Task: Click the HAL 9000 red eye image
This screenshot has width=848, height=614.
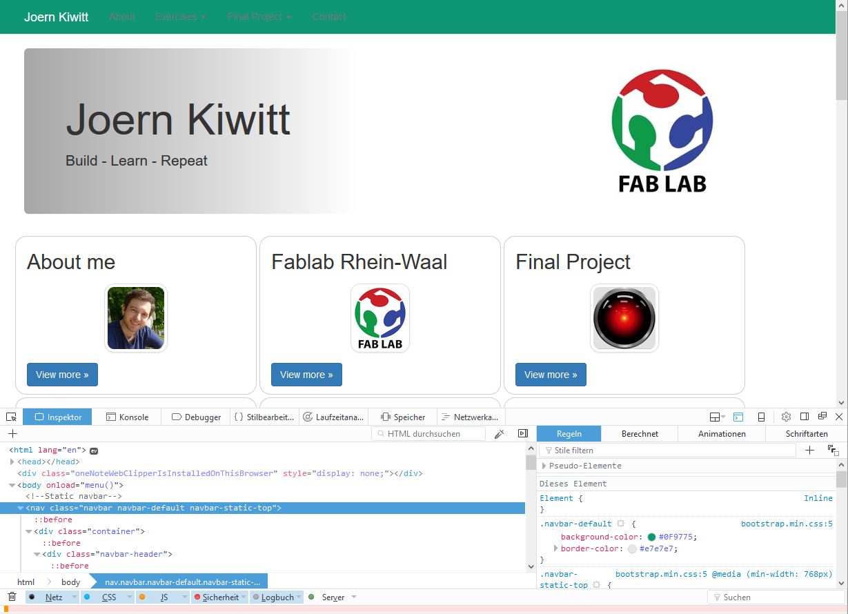Action: 624,318
